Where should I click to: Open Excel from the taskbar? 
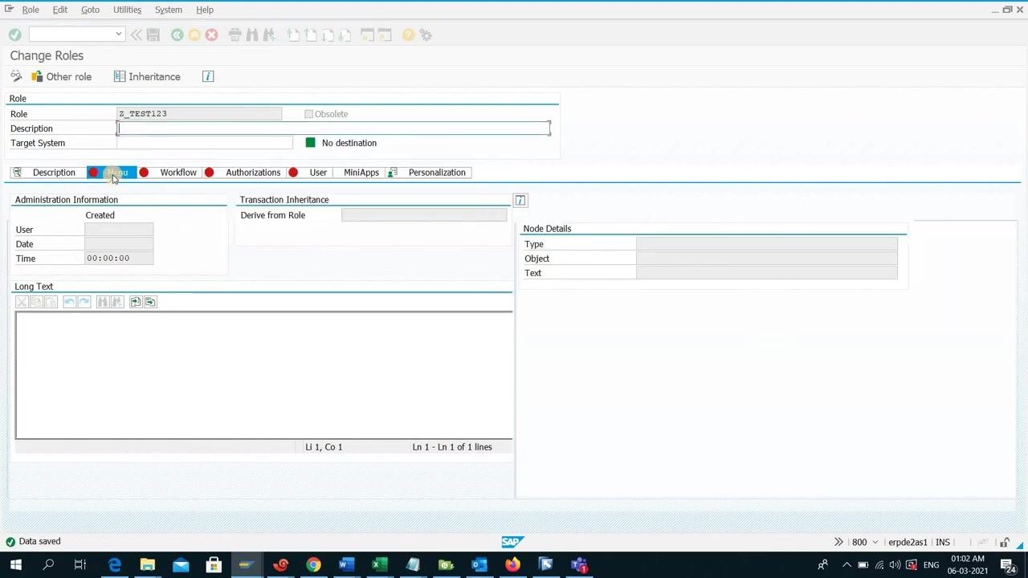tap(379, 565)
